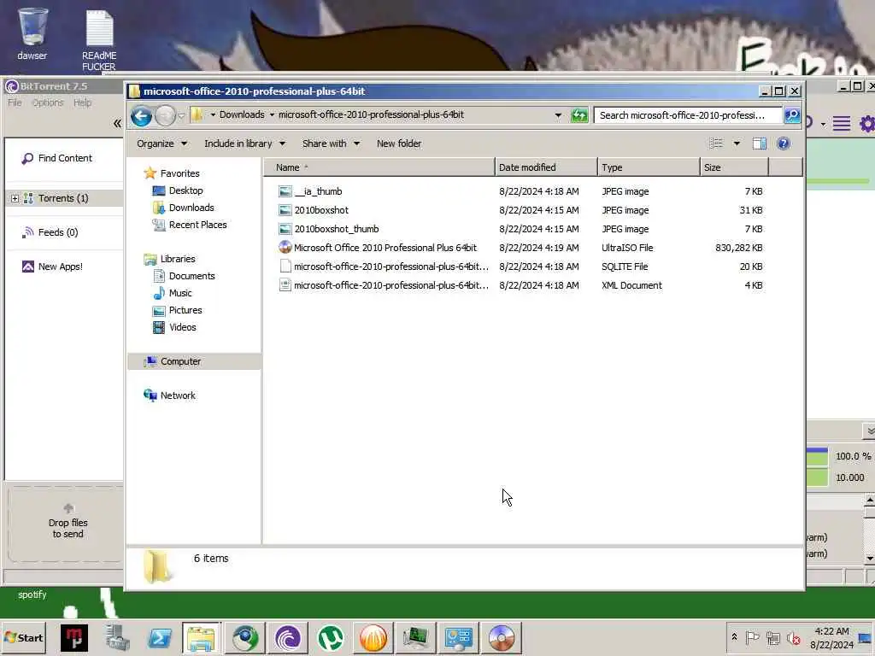Screen dimensions: 875x656
Task: Click the Explorer forward arrow button
Action: point(165,115)
